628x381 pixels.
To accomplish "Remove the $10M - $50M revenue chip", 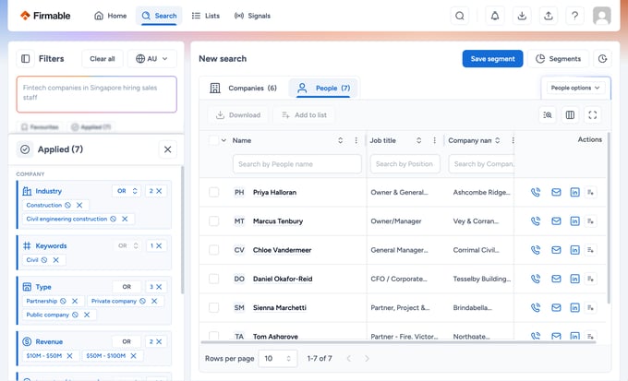I will (x=69, y=356).
